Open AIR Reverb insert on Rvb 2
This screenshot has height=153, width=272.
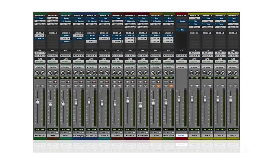coord(207,27)
